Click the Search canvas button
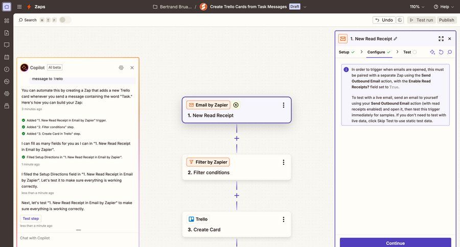The image size is (460, 247). 28,20
